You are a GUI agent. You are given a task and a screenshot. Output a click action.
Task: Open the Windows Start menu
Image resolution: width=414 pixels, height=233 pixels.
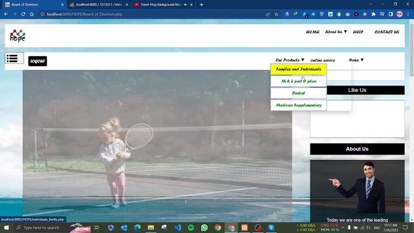click(x=6, y=227)
